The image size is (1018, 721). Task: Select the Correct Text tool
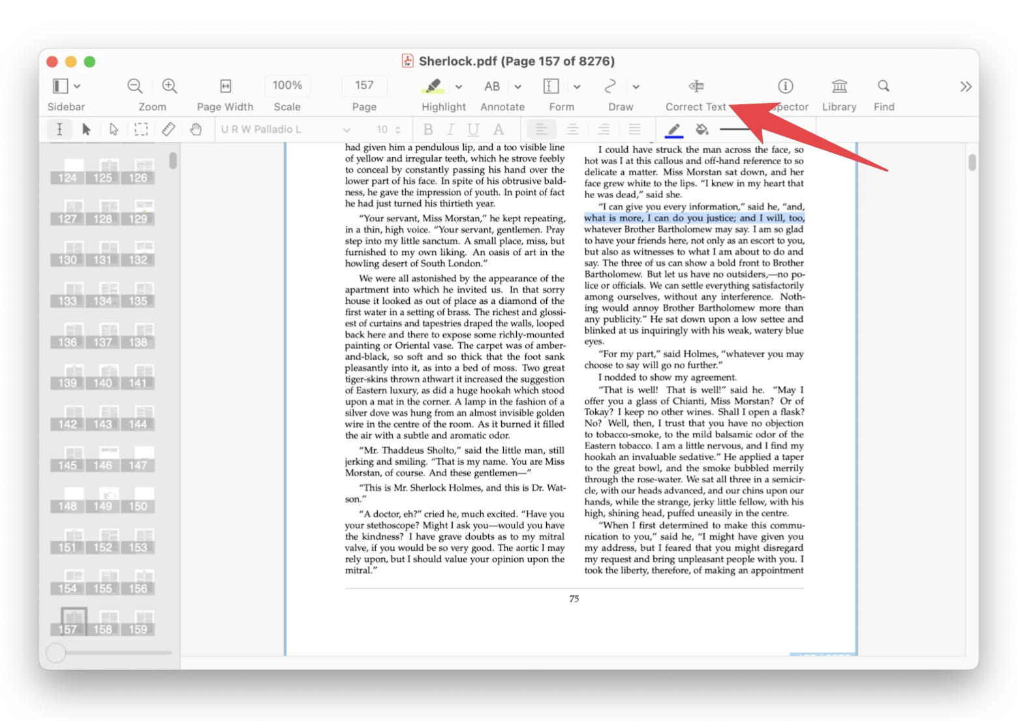(x=695, y=91)
